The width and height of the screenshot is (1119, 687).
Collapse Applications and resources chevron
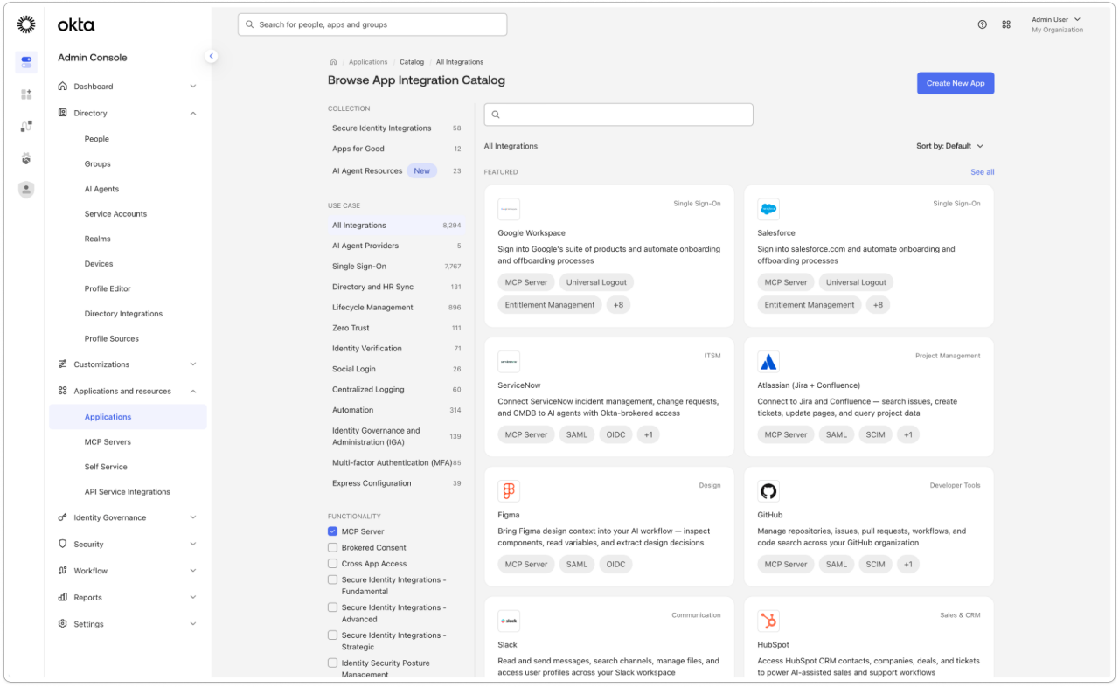coord(193,391)
